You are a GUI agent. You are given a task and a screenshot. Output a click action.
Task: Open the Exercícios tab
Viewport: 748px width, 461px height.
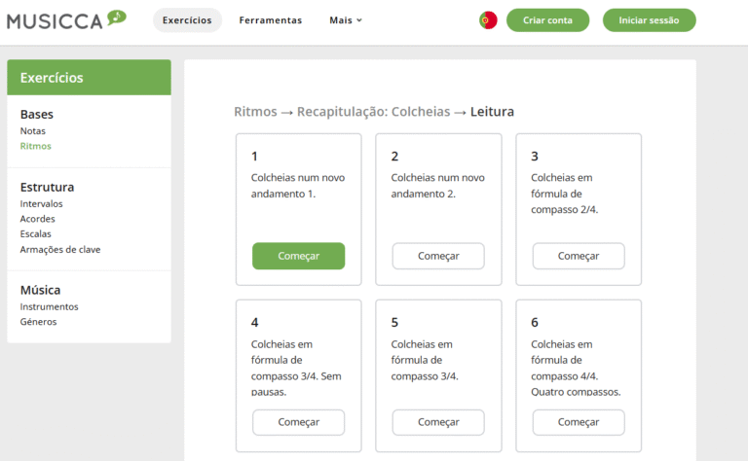(187, 20)
